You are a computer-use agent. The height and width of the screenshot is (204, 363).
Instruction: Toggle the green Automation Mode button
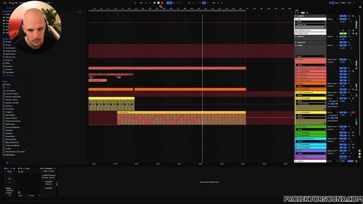(x=302, y=12)
